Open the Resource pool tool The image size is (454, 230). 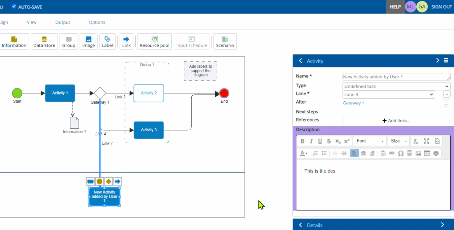[x=154, y=41]
